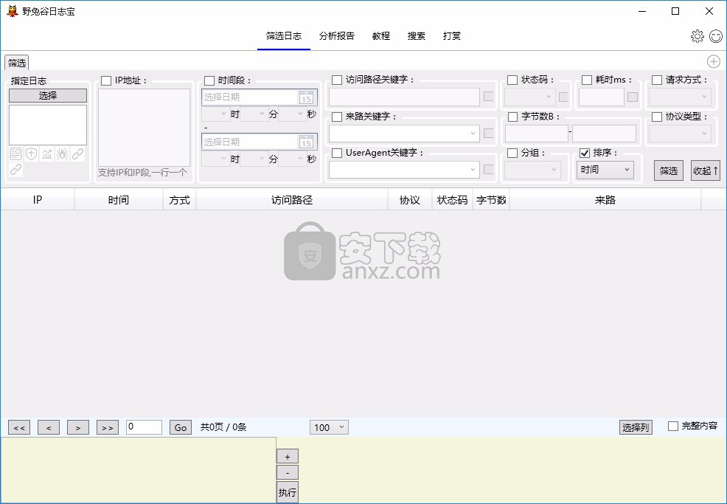Click the IP address list text area
Image resolution: width=727 pixels, height=504 pixels.
pyautogui.click(x=145, y=128)
